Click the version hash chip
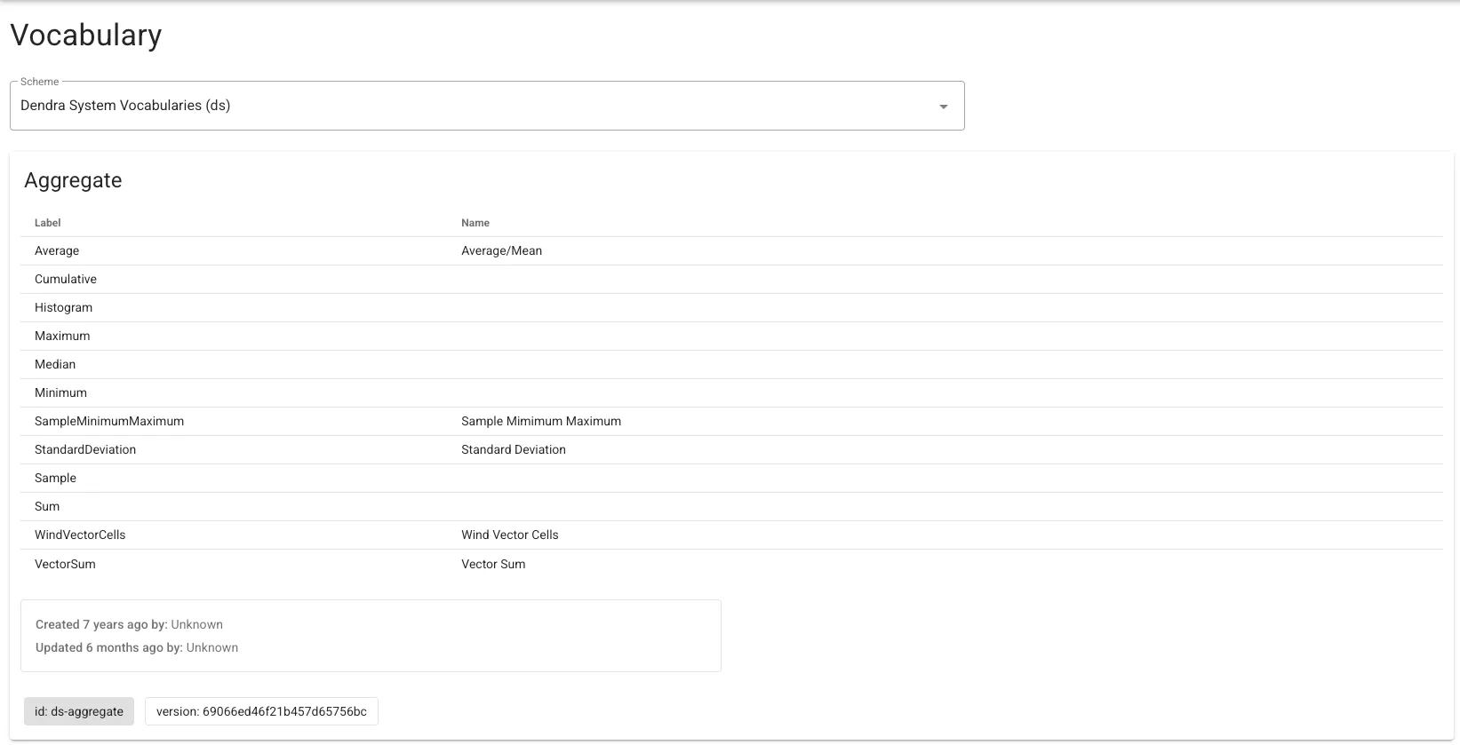1460x745 pixels. [261, 711]
